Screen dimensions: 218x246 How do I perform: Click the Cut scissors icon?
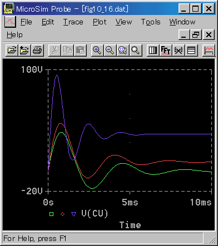54,50
